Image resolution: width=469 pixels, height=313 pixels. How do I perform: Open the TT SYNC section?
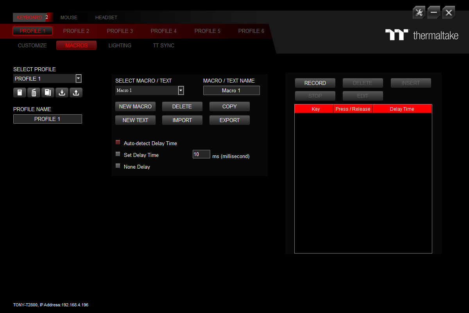[x=164, y=45]
